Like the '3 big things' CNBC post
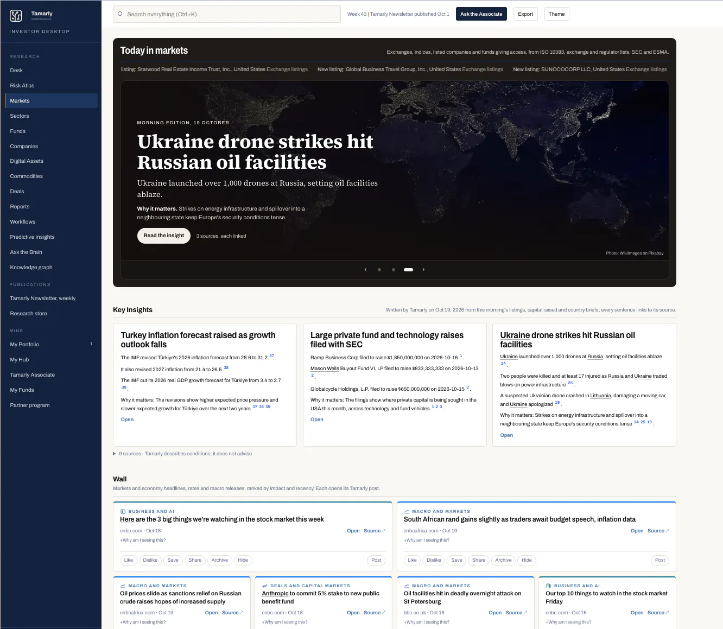Viewport: 723px width, 629px height. pyautogui.click(x=129, y=560)
